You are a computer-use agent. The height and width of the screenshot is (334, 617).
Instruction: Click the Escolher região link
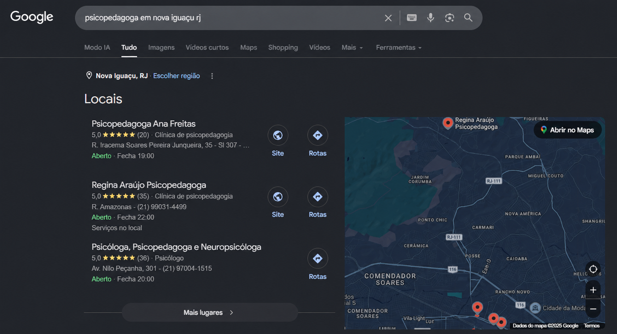point(176,76)
